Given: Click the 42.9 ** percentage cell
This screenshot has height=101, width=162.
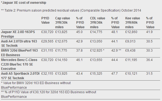Looking at the screenshot, I should (116, 50).
